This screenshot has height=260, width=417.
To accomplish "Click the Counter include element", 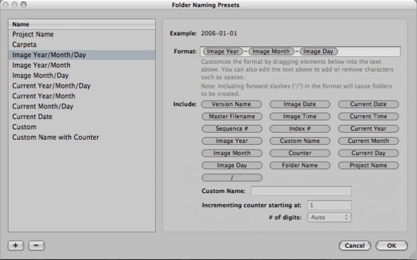I will coord(300,153).
